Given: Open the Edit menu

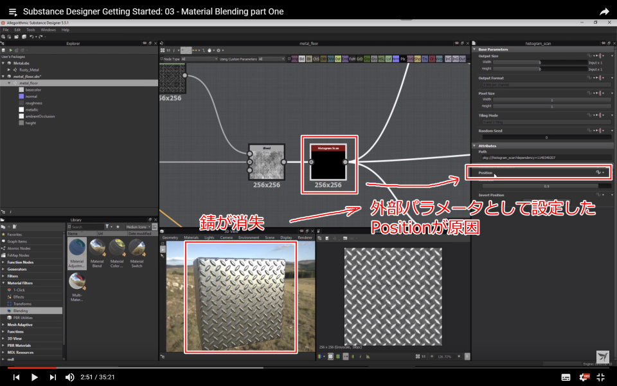Looking at the screenshot, I should (17, 30).
